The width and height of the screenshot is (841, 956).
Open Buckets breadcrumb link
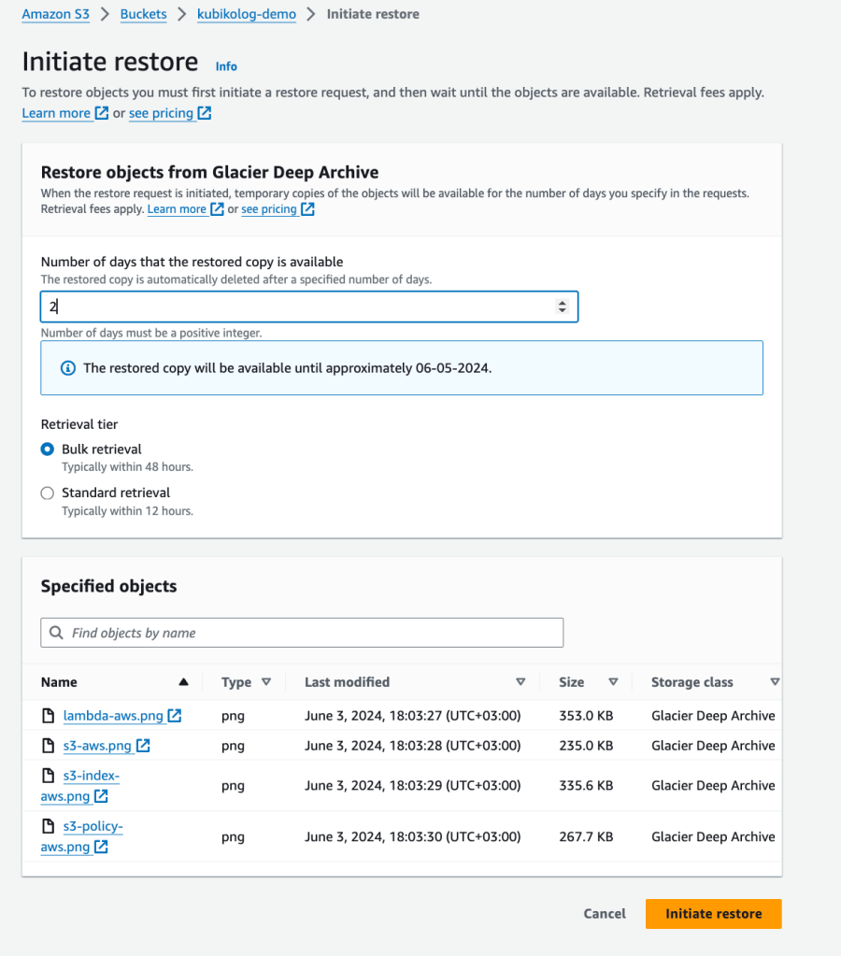click(x=144, y=14)
